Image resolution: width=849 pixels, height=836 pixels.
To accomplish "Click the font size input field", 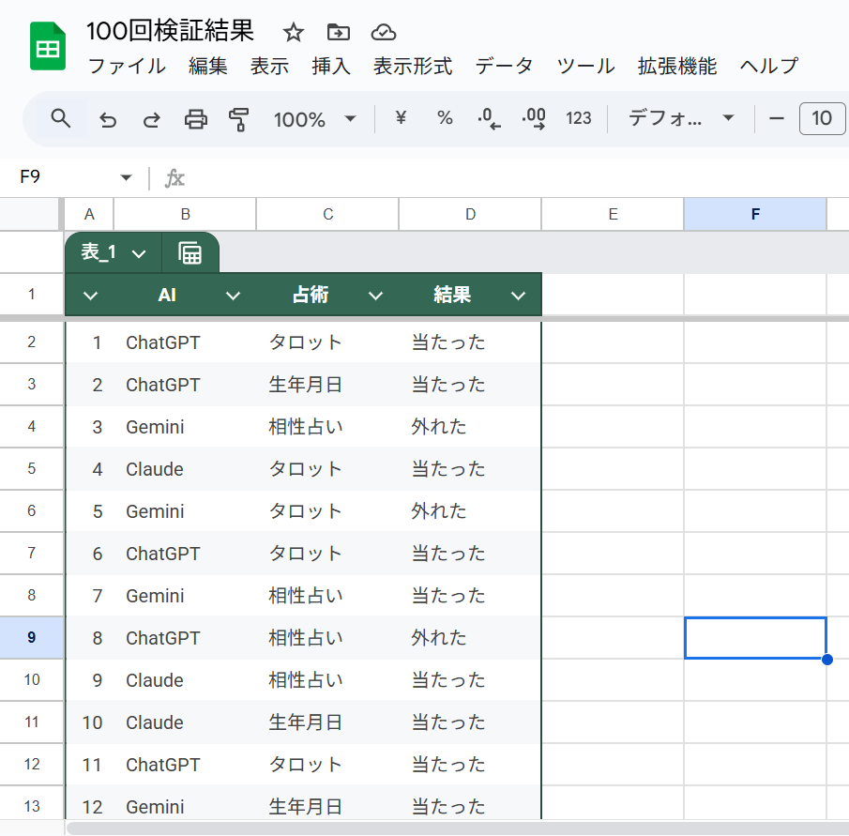I will click(x=823, y=118).
